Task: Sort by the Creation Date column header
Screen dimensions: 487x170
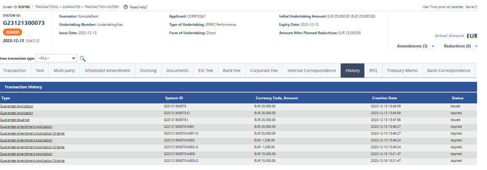Action: click(384, 98)
